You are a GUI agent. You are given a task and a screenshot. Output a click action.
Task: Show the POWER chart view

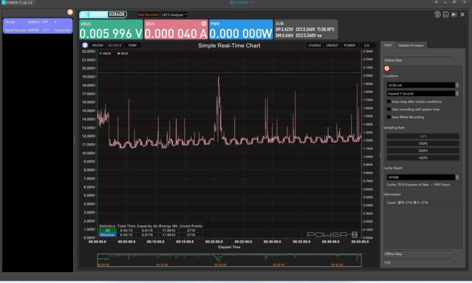point(349,46)
